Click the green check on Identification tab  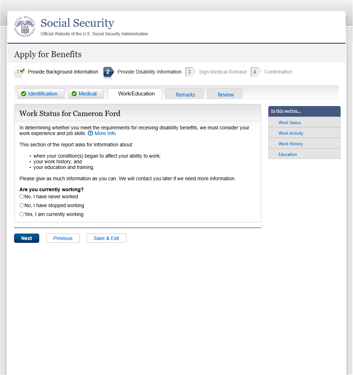24,94
